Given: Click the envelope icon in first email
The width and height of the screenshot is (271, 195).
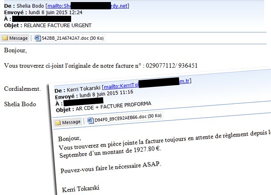Looking at the screenshot, I should tap(5, 38).
